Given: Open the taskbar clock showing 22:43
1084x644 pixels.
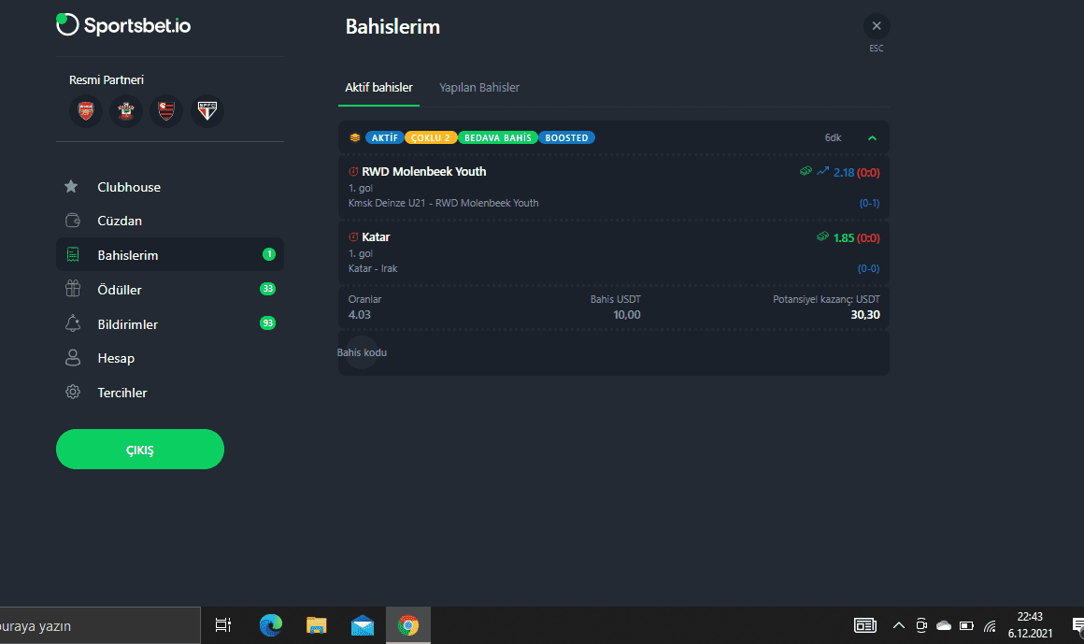Looking at the screenshot, I should point(1030,624).
